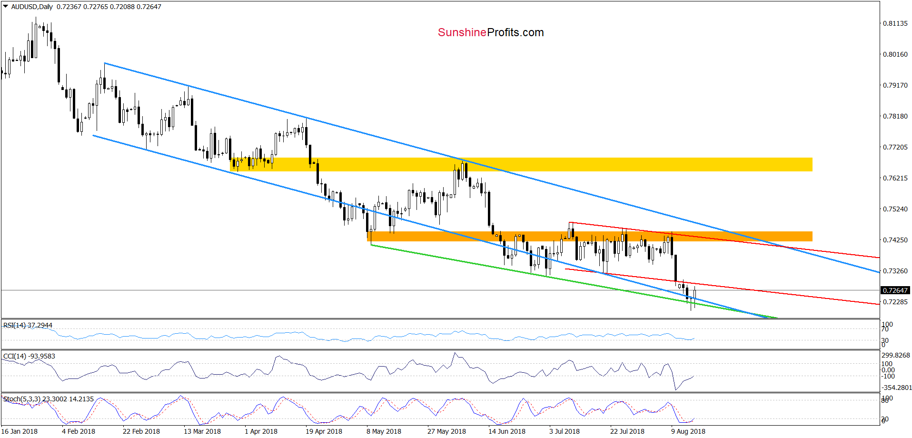Click the 0.80160 price axis label
The height and width of the screenshot is (438, 912).
tap(895, 54)
